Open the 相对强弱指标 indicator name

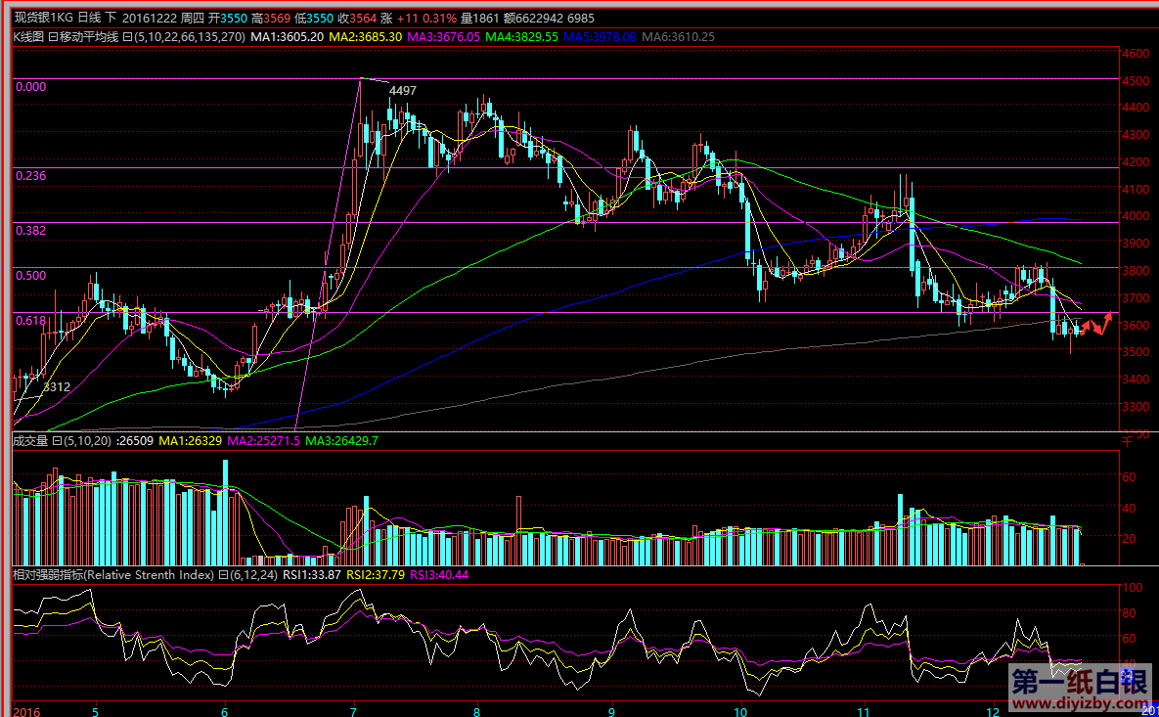pos(46,575)
